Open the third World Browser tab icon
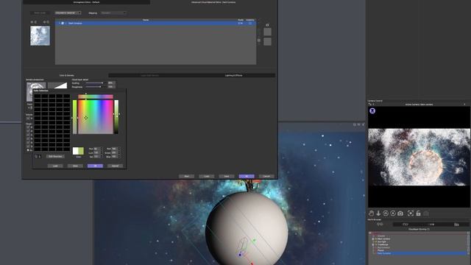Screen dimensions: 471x265 click(x=431, y=224)
